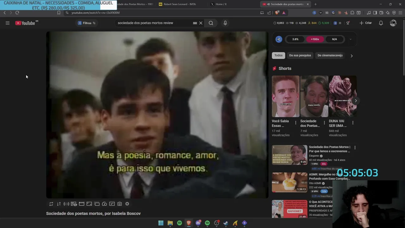Select the Da sua pesquisa chip

[x=300, y=55]
